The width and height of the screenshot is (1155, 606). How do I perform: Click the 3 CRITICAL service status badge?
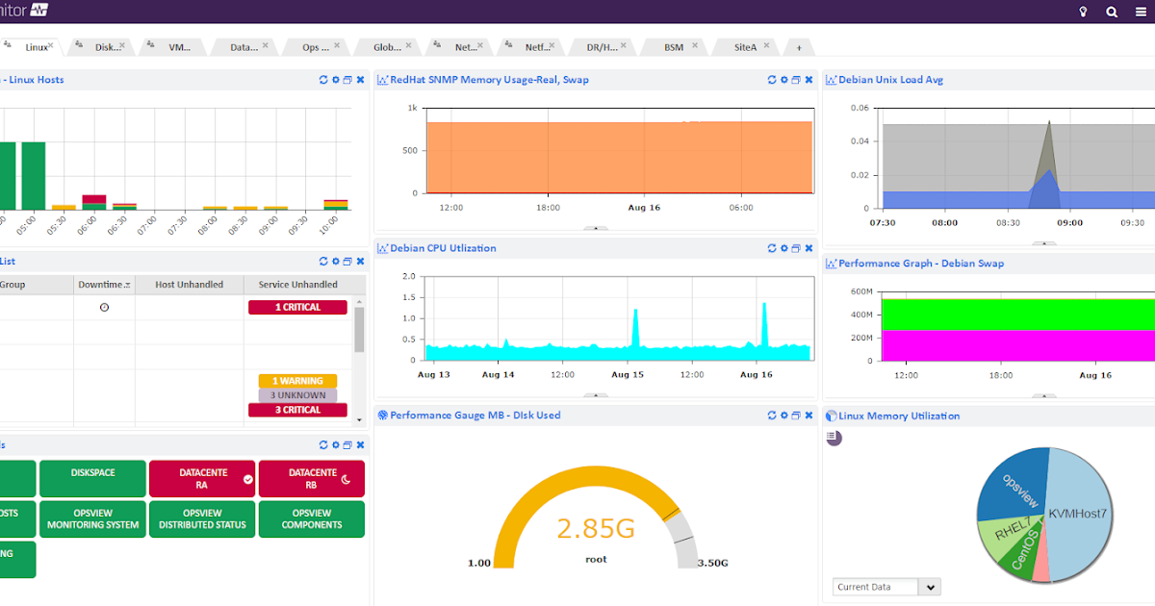(x=297, y=410)
